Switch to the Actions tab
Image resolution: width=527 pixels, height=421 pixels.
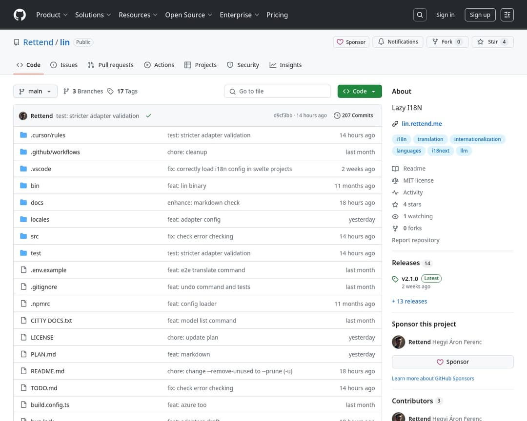point(159,65)
